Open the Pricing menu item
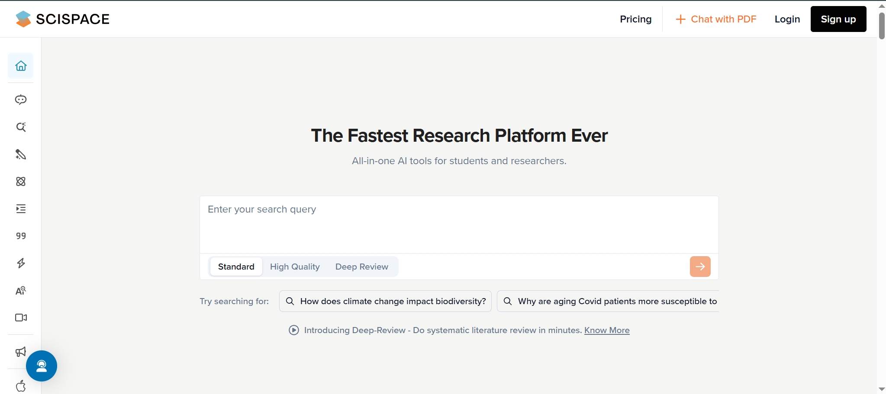This screenshot has width=886, height=394. click(x=635, y=19)
